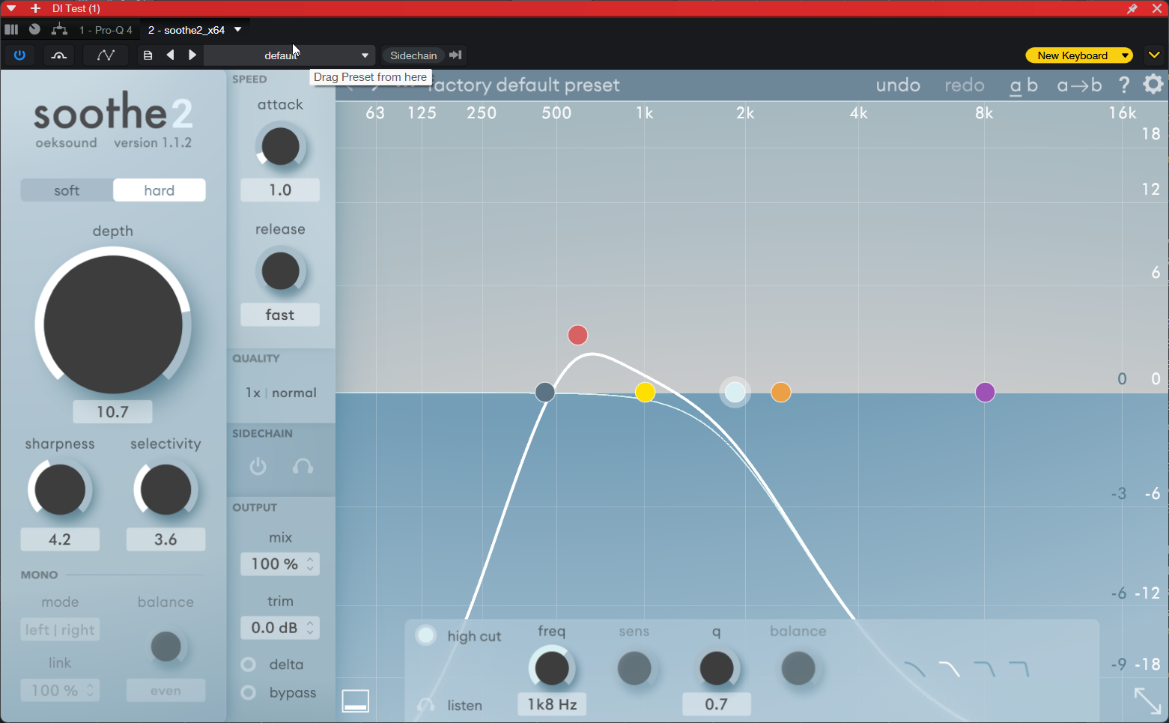
Task: Toggle the blue plugin power icon
Action: 19,55
